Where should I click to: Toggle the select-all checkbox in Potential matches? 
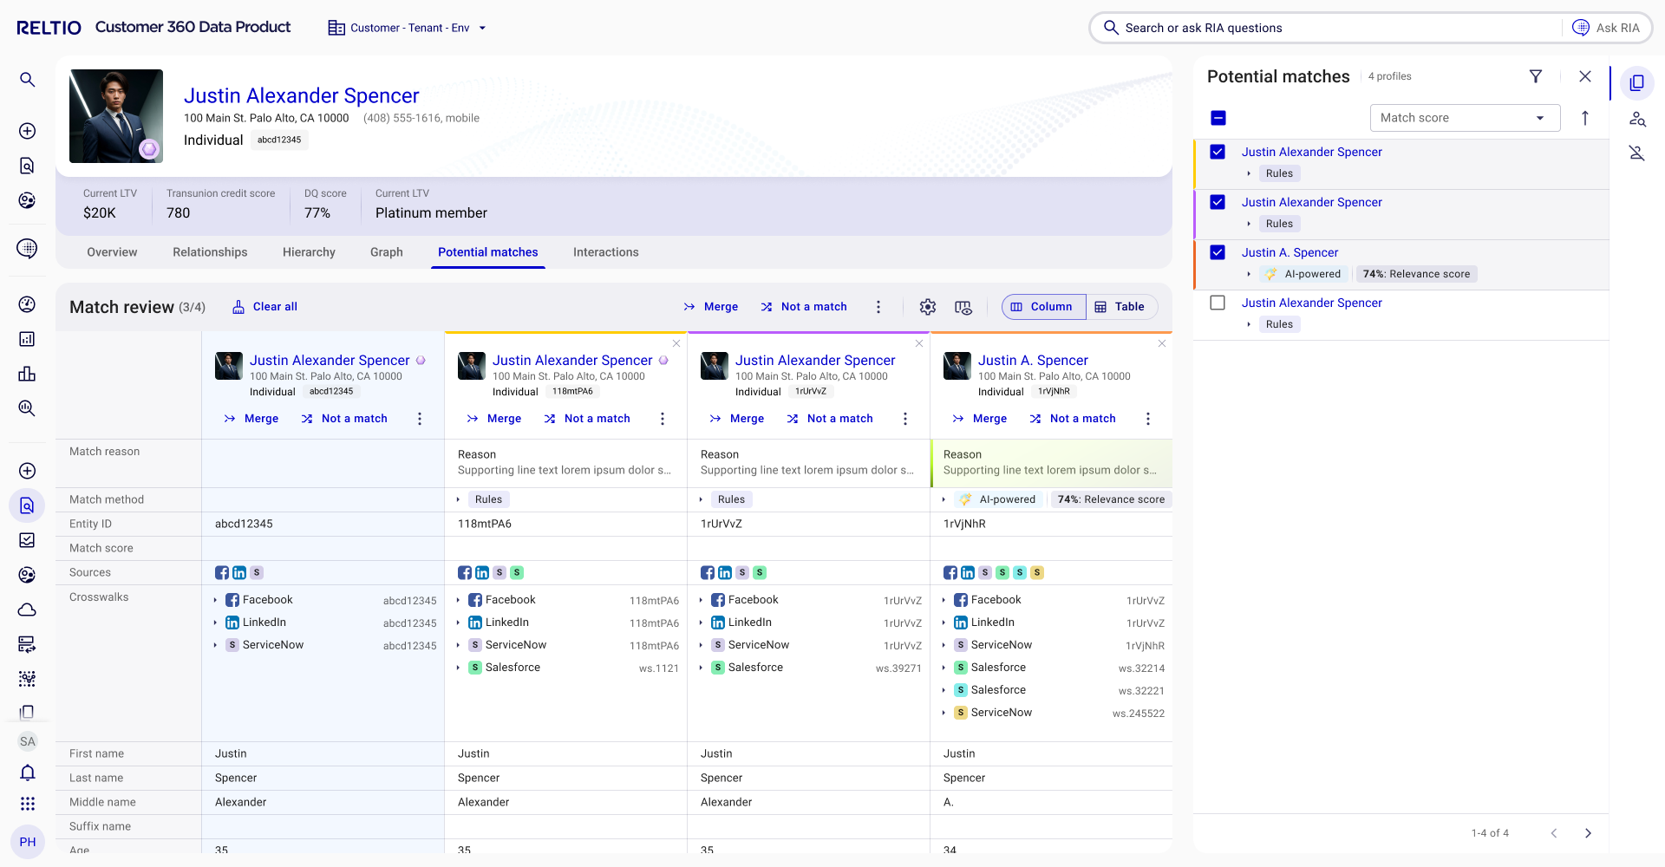(1218, 118)
